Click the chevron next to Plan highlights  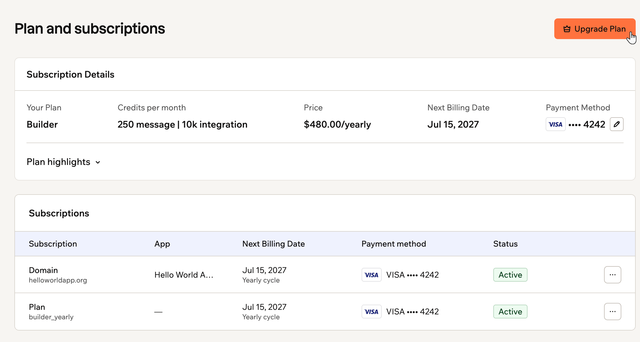(98, 162)
